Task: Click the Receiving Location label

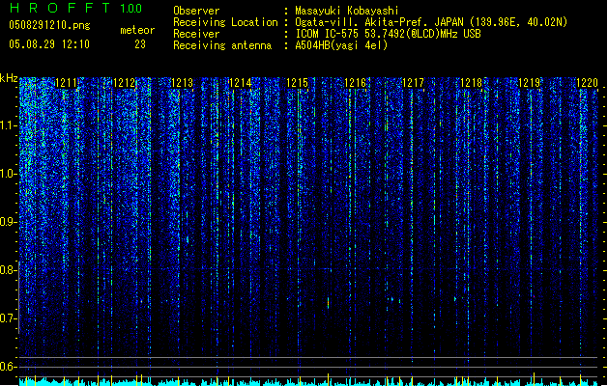Action: click(225, 22)
